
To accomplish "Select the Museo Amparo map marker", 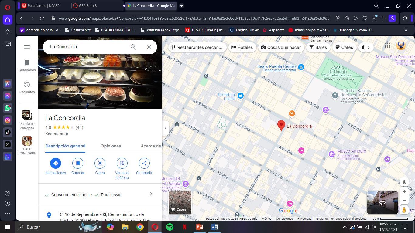I will click(x=332, y=154).
